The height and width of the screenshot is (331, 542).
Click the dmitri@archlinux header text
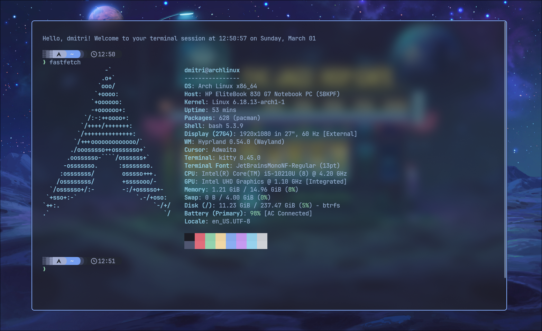[212, 70]
